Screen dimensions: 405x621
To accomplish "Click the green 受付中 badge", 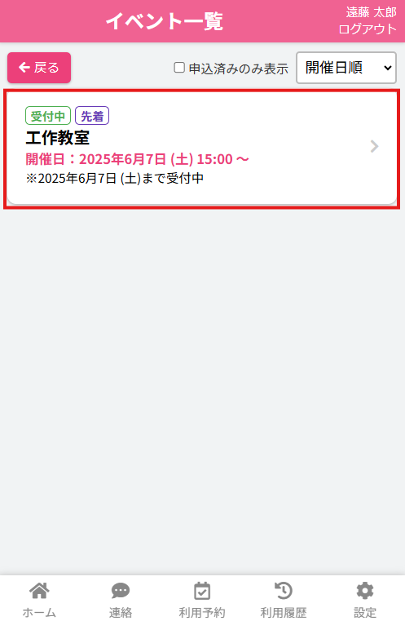I will [x=48, y=116].
